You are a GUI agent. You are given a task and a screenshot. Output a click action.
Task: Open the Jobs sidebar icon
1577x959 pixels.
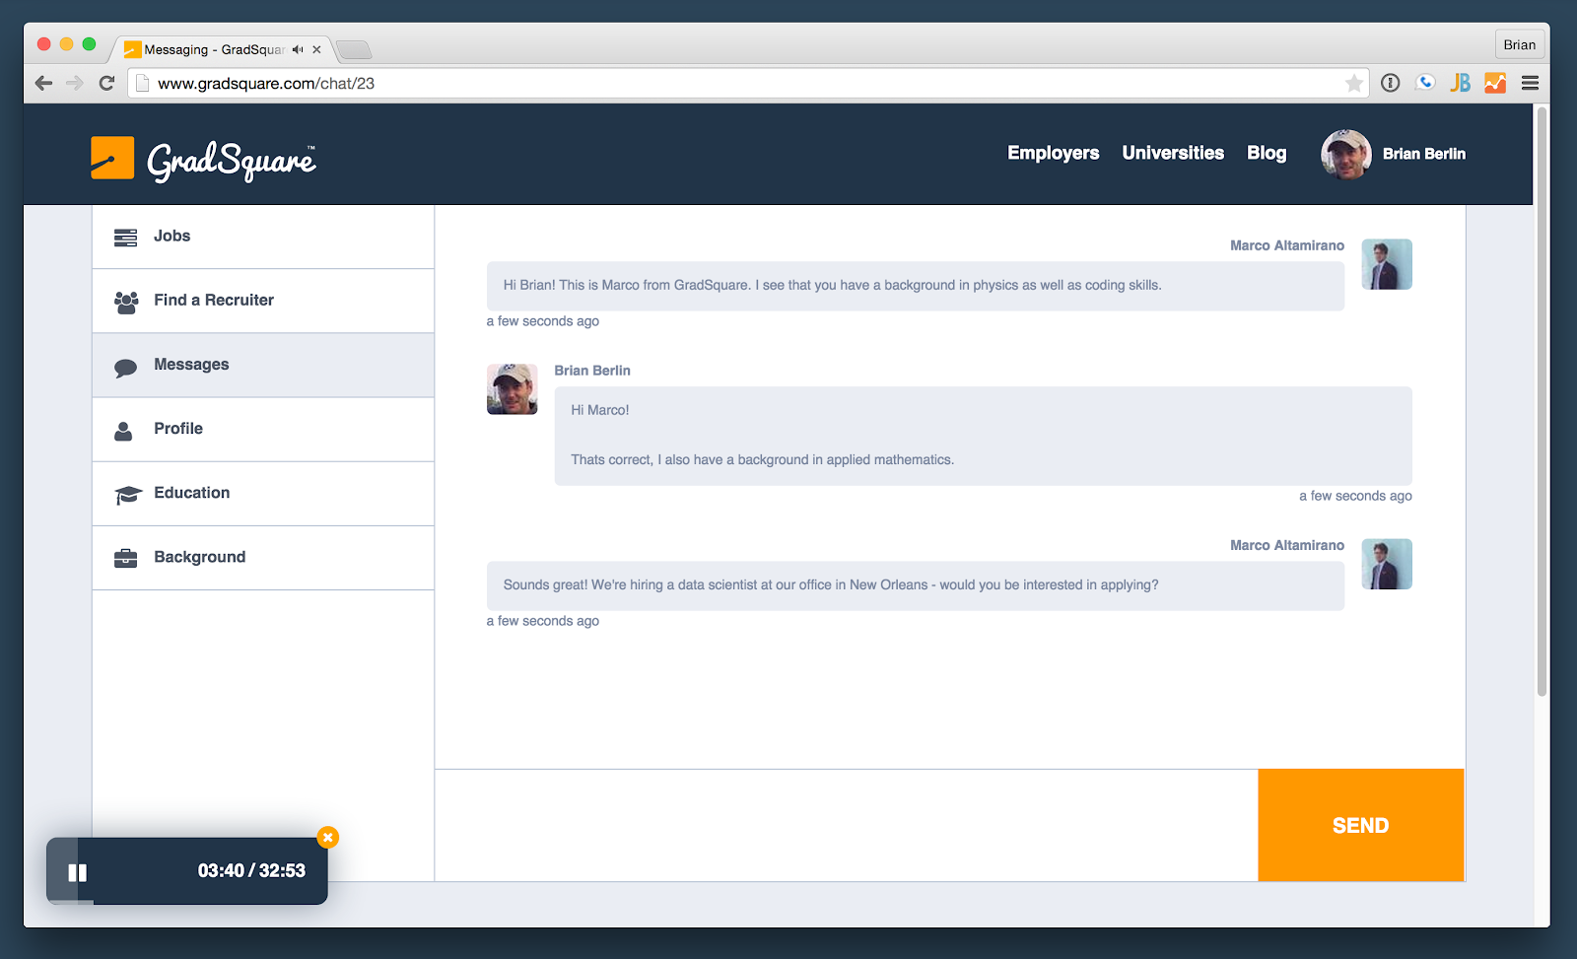click(x=125, y=238)
